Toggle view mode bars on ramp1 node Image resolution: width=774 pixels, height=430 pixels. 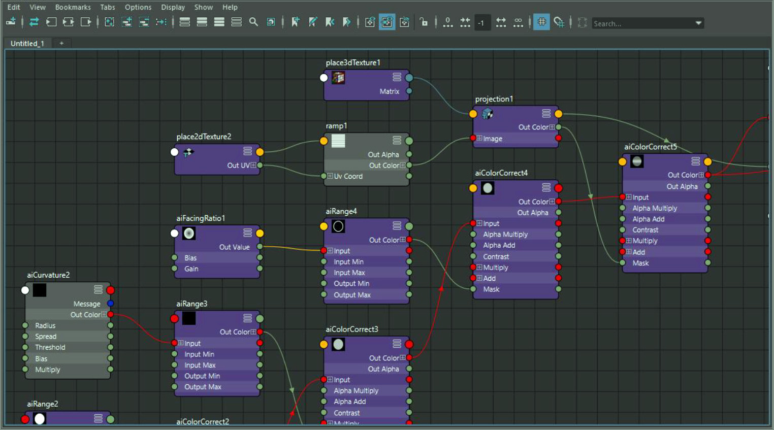[397, 140]
